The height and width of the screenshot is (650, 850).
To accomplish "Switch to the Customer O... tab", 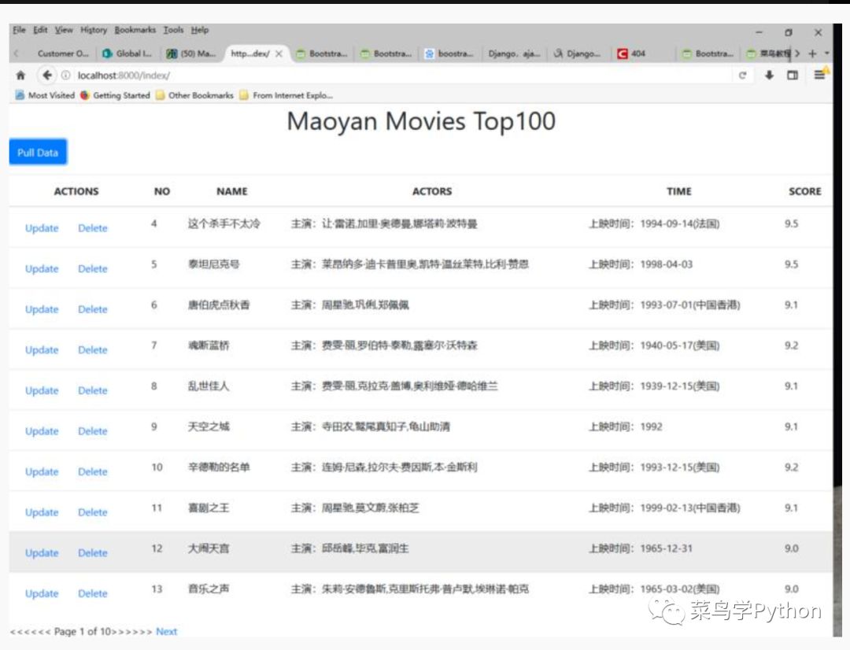I will (x=62, y=54).
